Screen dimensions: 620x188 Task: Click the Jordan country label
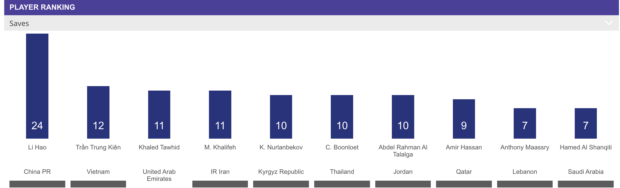(x=403, y=172)
